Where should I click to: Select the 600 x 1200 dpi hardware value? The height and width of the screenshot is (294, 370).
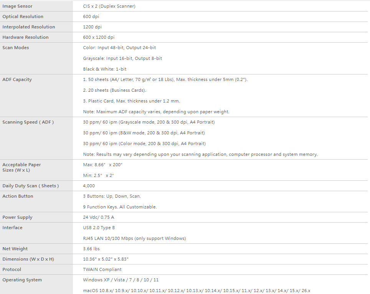[99, 37]
